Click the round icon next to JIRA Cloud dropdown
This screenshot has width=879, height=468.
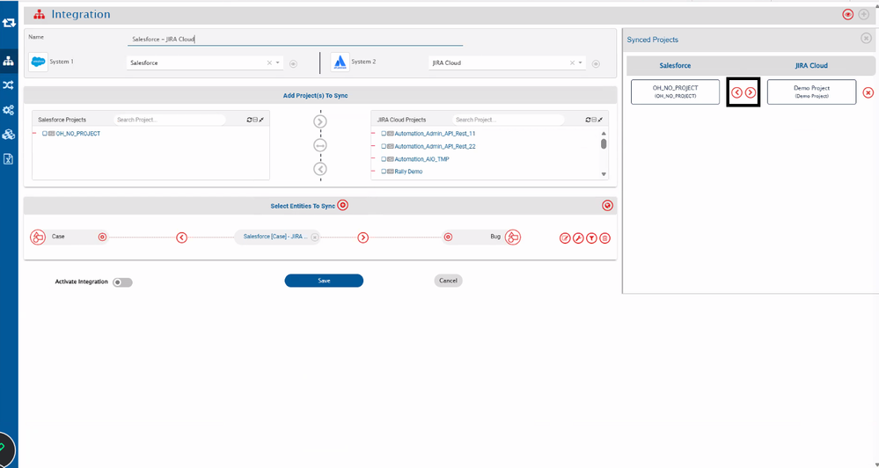point(596,64)
